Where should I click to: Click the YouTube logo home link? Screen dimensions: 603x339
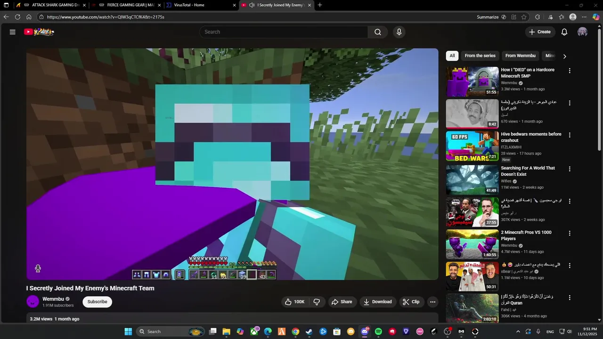click(x=39, y=32)
